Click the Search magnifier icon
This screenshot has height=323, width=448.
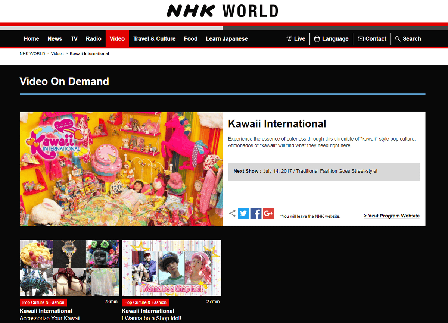click(398, 39)
